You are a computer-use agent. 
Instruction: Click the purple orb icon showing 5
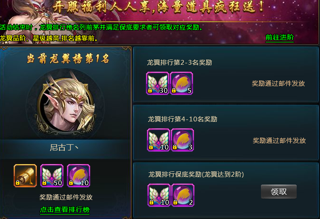point(181,83)
